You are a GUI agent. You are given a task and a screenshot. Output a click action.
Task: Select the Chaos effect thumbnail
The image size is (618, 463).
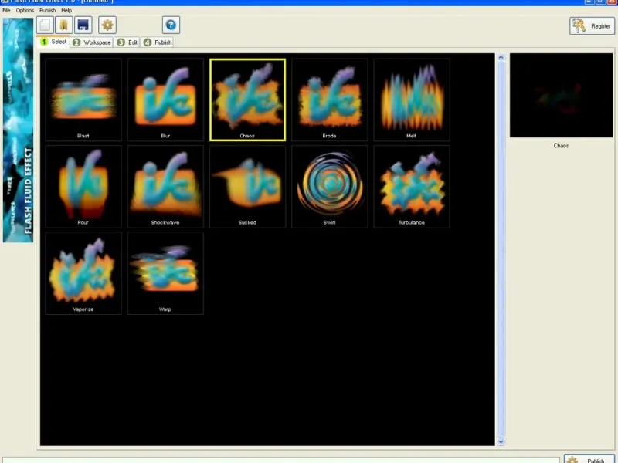pyautogui.click(x=247, y=100)
